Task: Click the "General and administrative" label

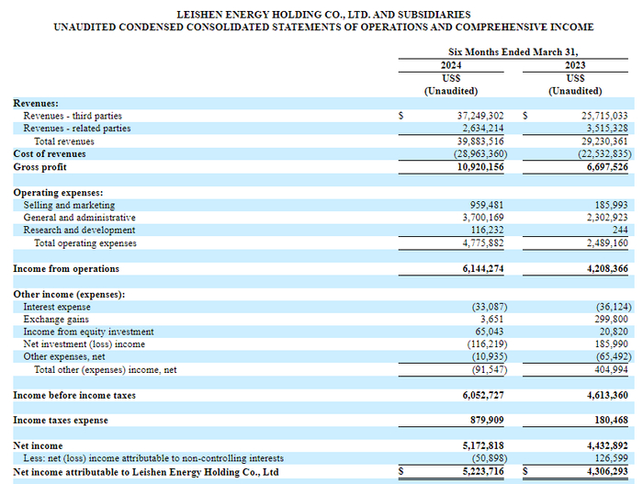Action: 79,218
